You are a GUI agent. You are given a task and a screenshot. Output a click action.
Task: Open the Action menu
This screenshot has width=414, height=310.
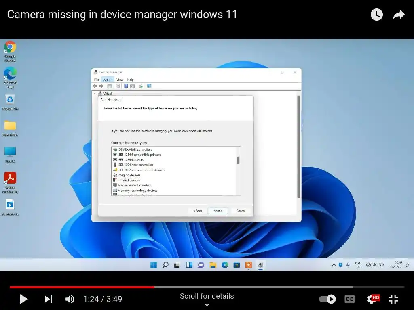108,80
